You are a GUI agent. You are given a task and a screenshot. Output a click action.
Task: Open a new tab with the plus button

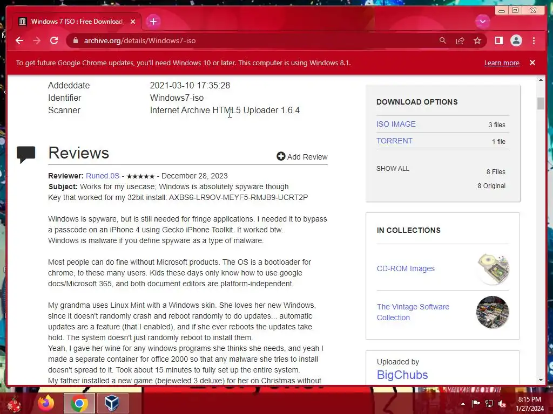153,22
